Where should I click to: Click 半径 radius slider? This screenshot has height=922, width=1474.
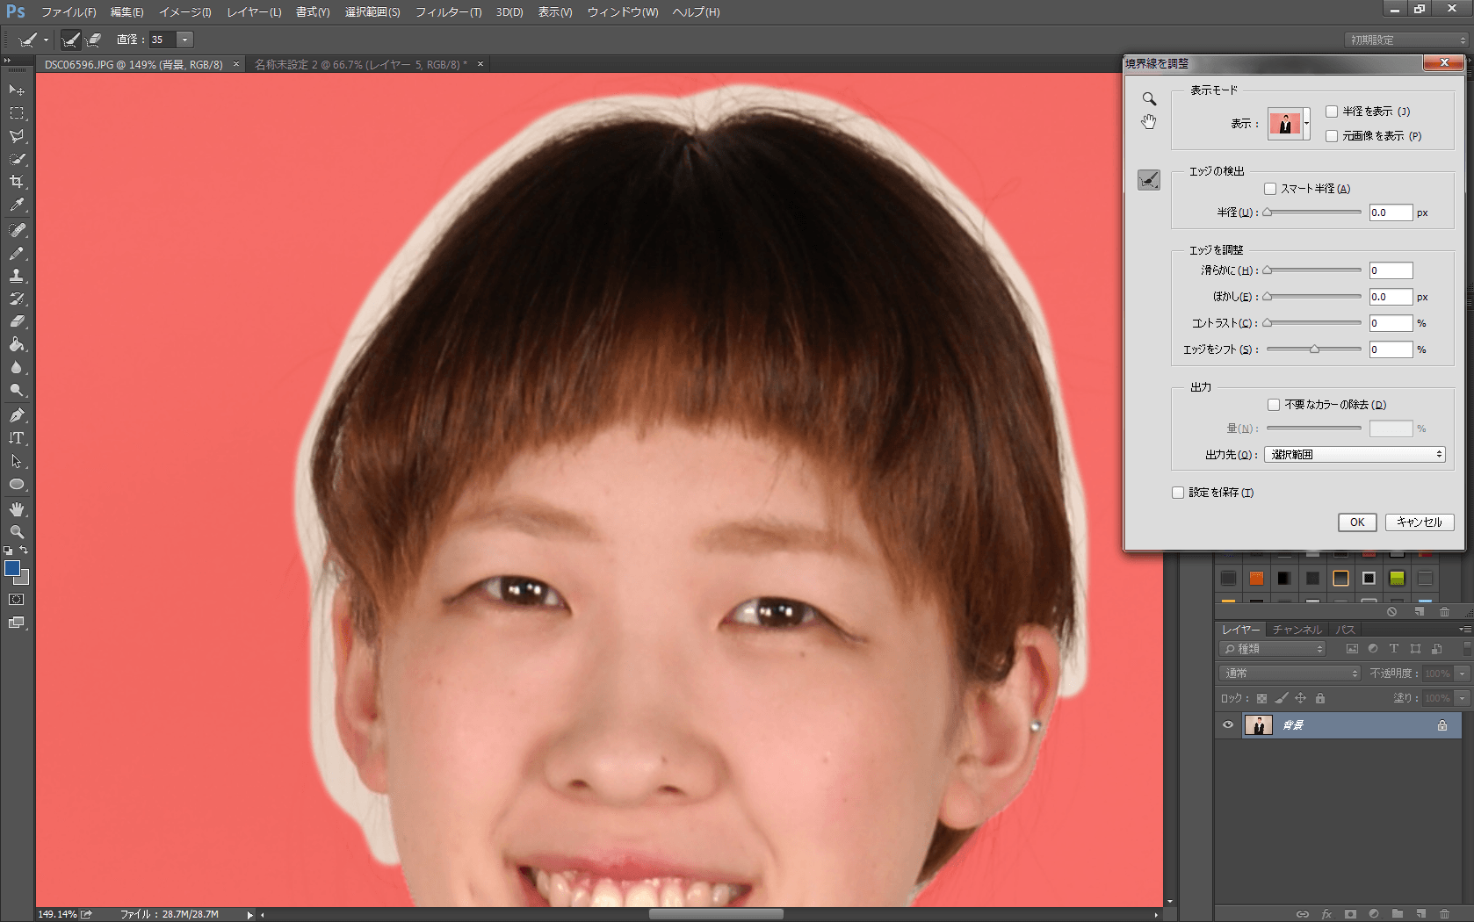tap(1313, 212)
